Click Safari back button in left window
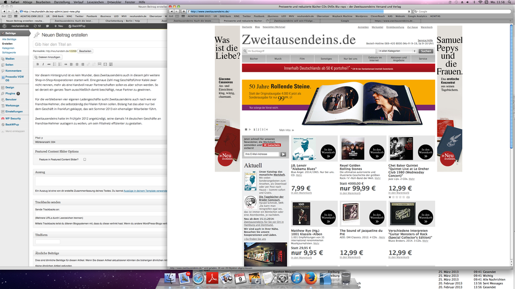Screen dimensions: 515x289 point(4,11)
